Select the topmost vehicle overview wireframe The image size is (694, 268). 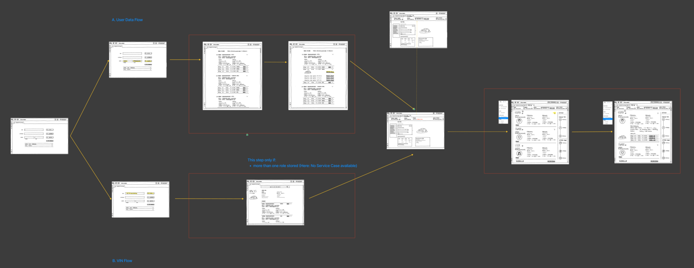tap(418, 30)
